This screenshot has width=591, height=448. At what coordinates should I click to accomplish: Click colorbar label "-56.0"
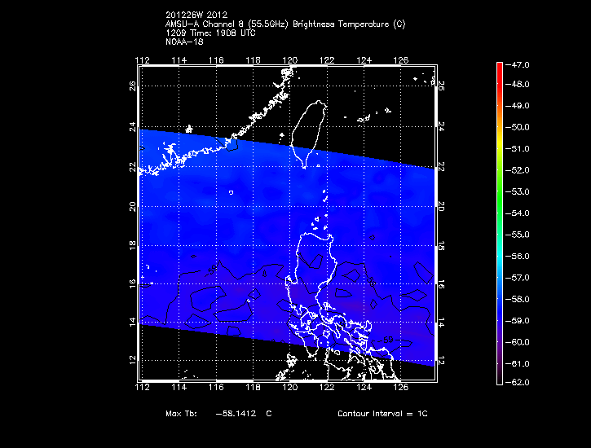[517, 257]
